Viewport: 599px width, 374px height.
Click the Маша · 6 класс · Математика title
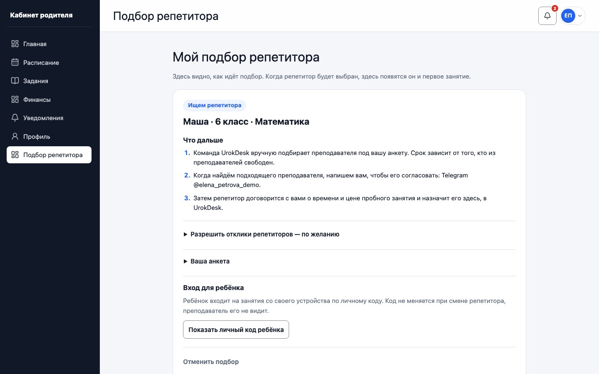click(246, 122)
